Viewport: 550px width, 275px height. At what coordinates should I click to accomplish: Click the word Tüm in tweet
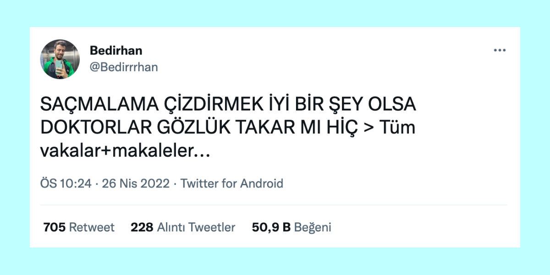397,128
